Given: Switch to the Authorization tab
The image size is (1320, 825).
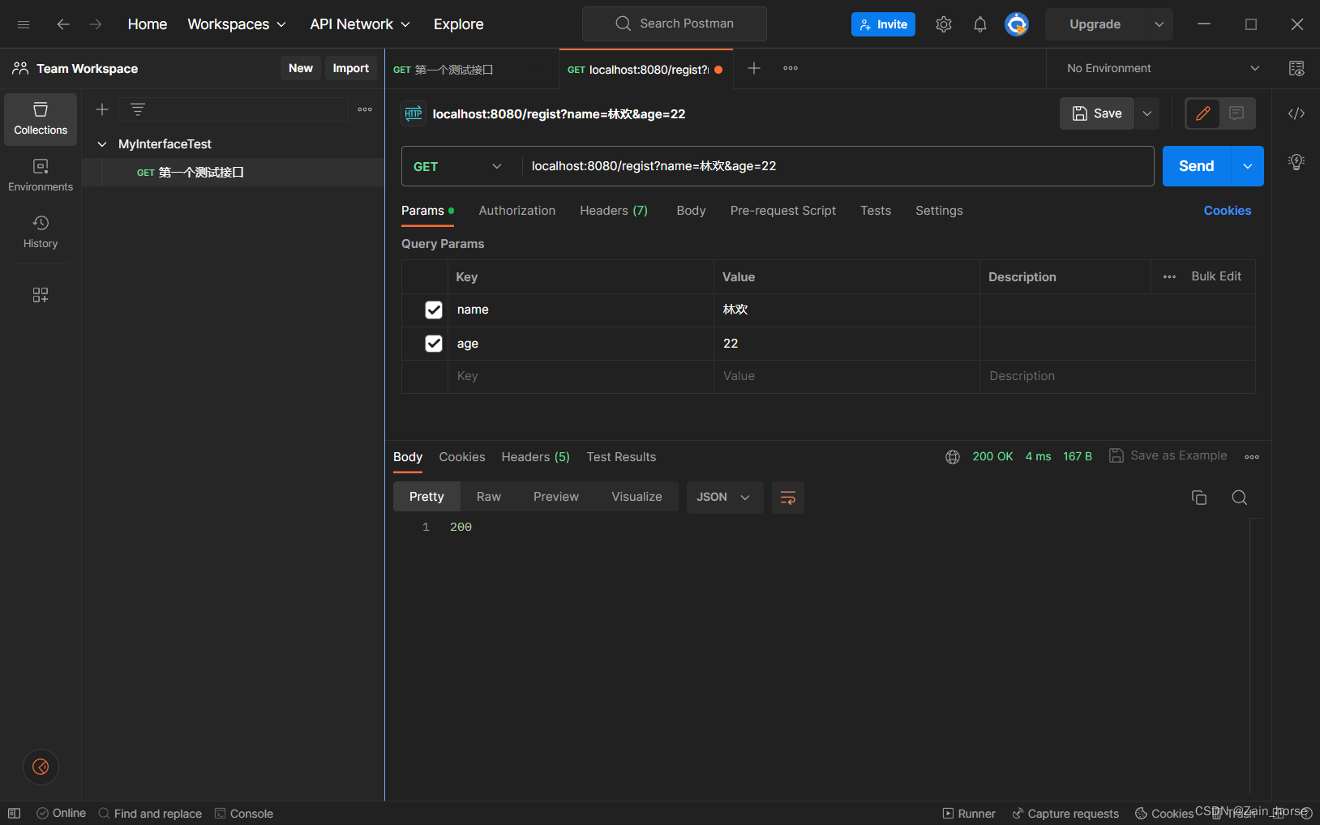Looking at the screenshot, I should (x=517, y=211).
